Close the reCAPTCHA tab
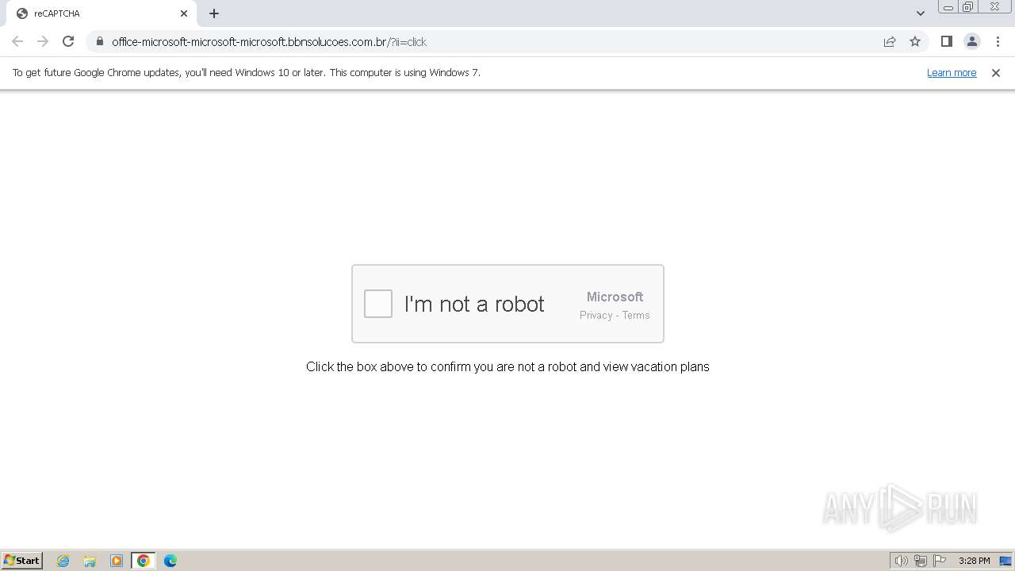The width and height of the screenshot is (1015, 571). [x=184, y=13]
